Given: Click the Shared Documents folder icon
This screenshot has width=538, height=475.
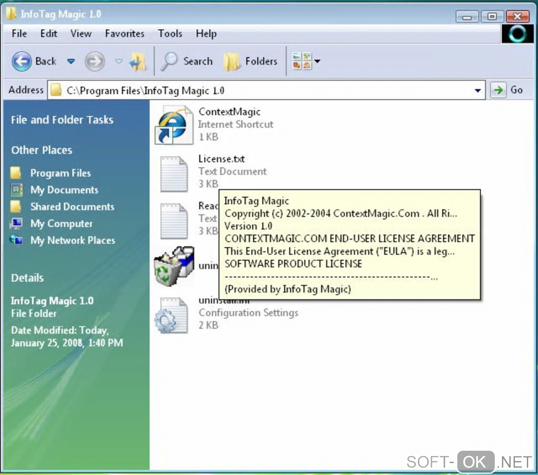Looking at the screenshot, I should click(x=16, y=206).
